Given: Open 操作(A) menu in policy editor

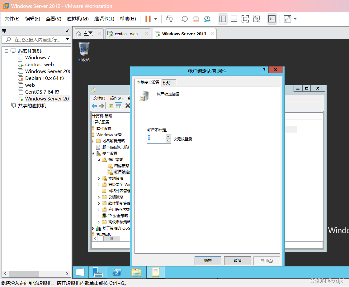Looking at the screenshot, I should click(x=116, y=98).
